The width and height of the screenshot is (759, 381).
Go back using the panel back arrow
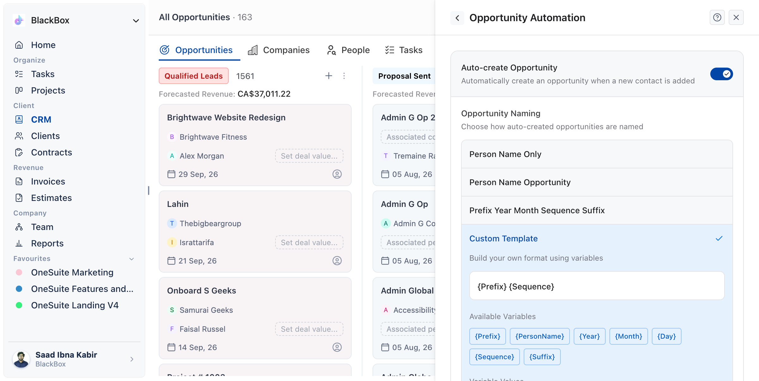coord(457,18)
